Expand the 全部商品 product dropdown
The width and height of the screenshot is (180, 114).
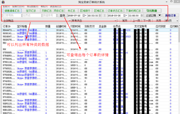69,21
